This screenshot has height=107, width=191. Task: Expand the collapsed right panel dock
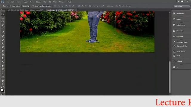(x=190, y=9)
